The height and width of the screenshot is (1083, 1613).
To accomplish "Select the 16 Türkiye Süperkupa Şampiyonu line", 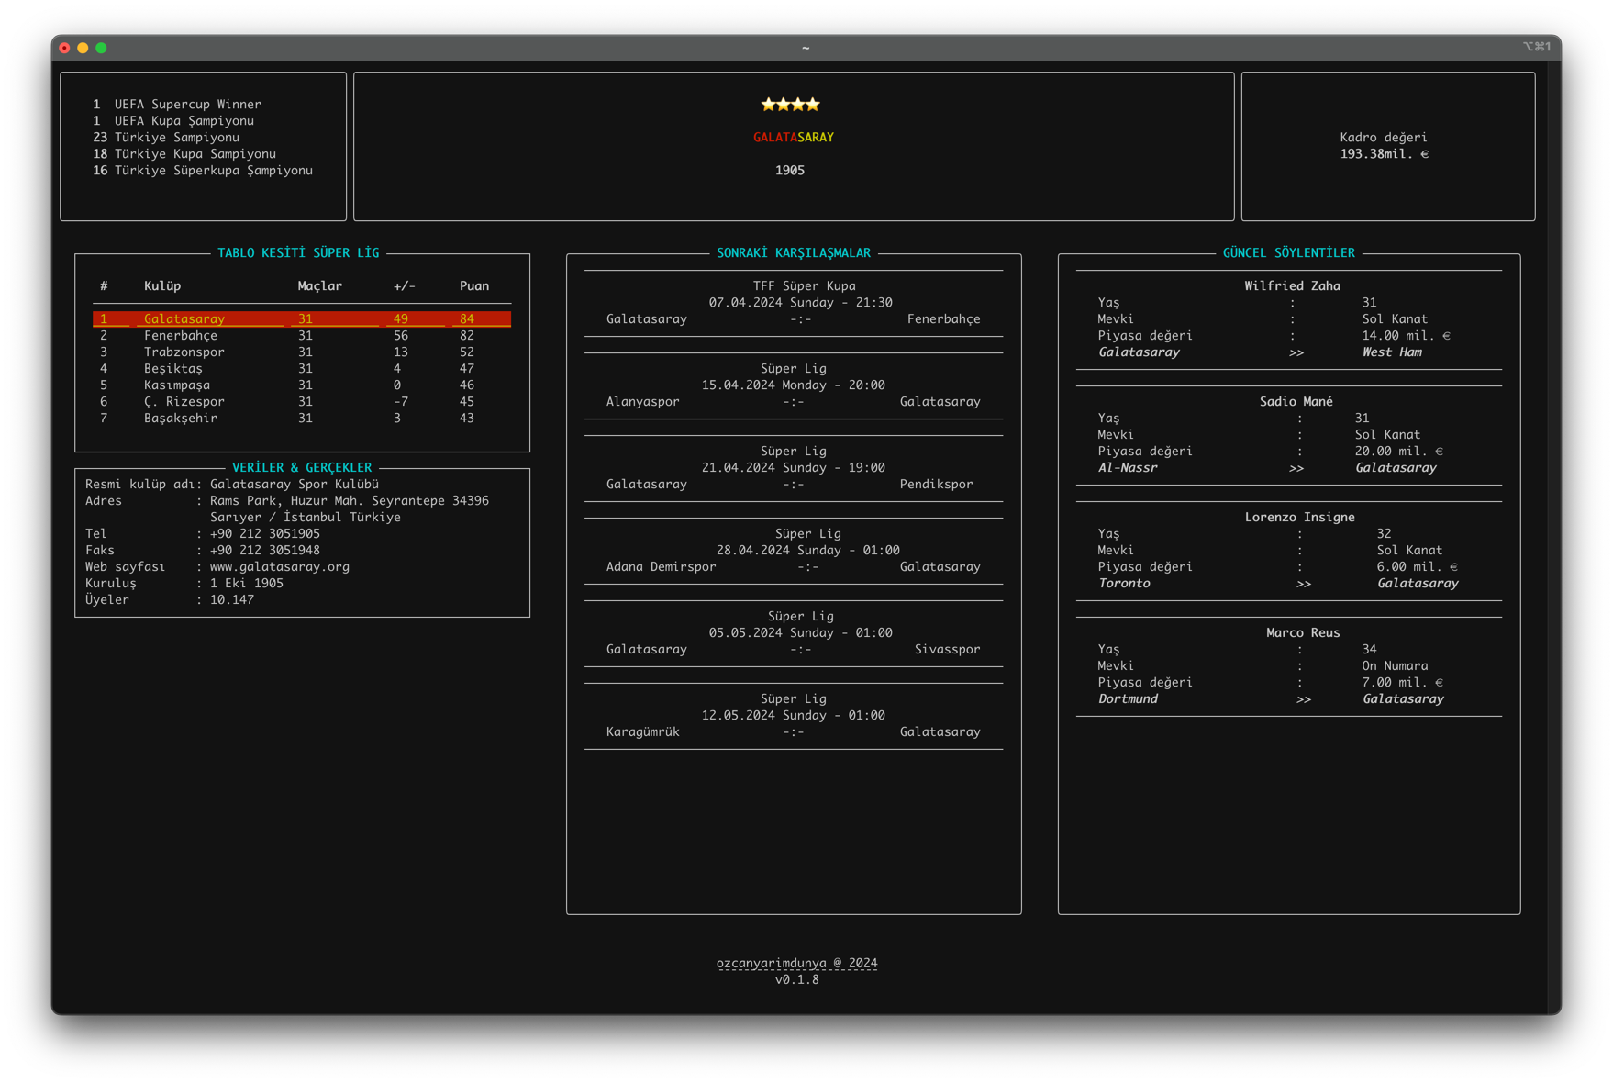I will point(203,170).
